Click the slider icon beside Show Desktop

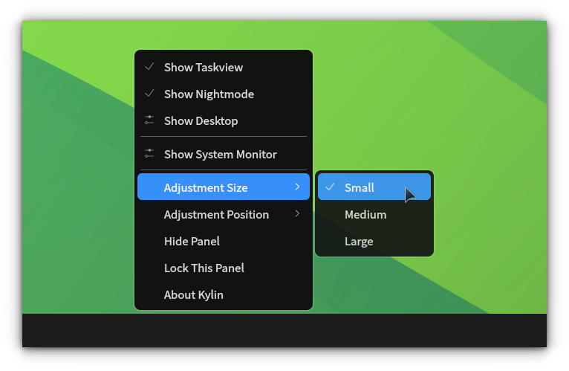click(149, 120)
